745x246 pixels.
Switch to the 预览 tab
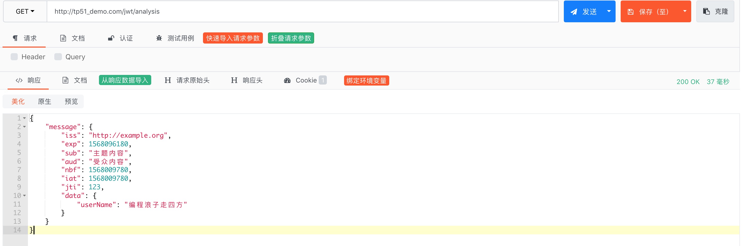coord(71,101)
